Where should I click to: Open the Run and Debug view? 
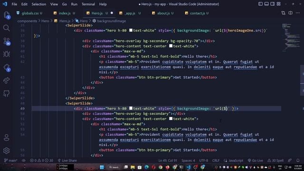(6, 54)
